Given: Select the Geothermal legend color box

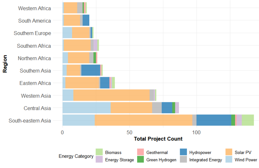Looking at the screenshot, I should coord(141,152).
